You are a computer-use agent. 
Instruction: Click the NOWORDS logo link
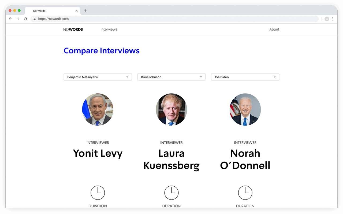click(73, 29)
